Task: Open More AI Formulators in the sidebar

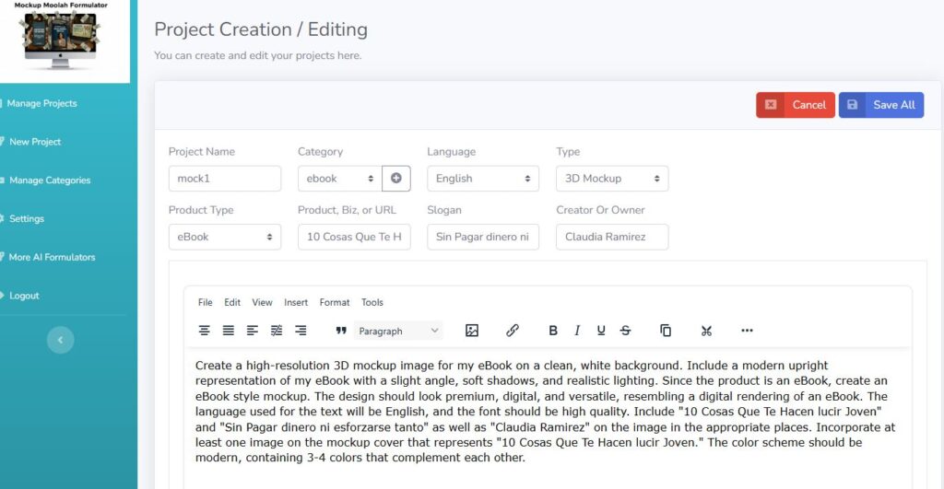Action: (x=52, y=258)
